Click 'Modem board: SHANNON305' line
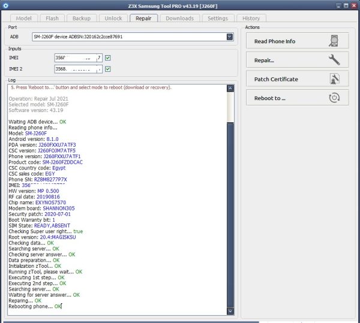 [41, 209]
